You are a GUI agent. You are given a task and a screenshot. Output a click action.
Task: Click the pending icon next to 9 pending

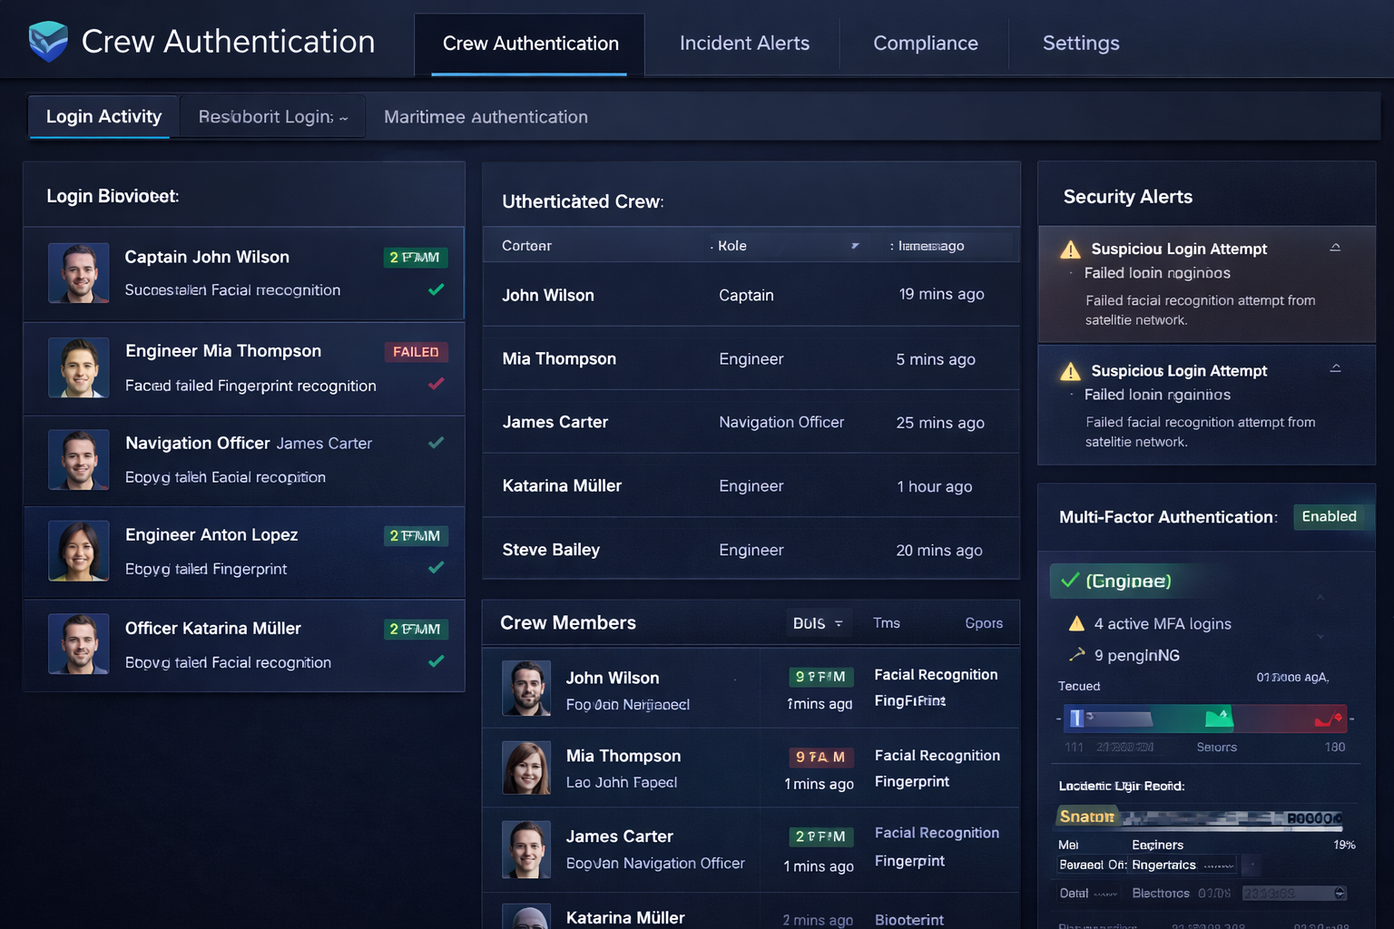coord(1076,654)
